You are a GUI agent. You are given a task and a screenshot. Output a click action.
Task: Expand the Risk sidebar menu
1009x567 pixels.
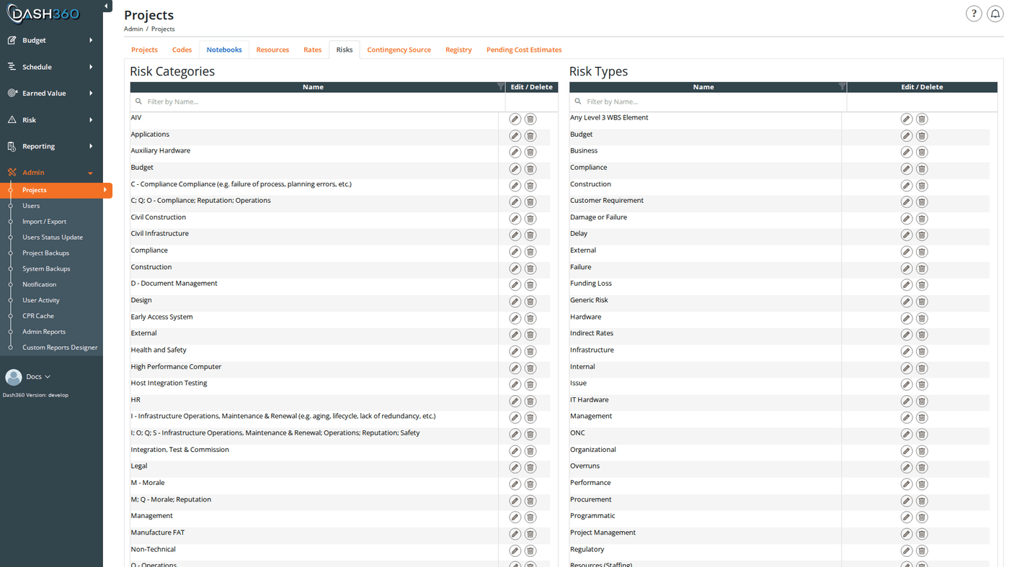coord(51,119)
